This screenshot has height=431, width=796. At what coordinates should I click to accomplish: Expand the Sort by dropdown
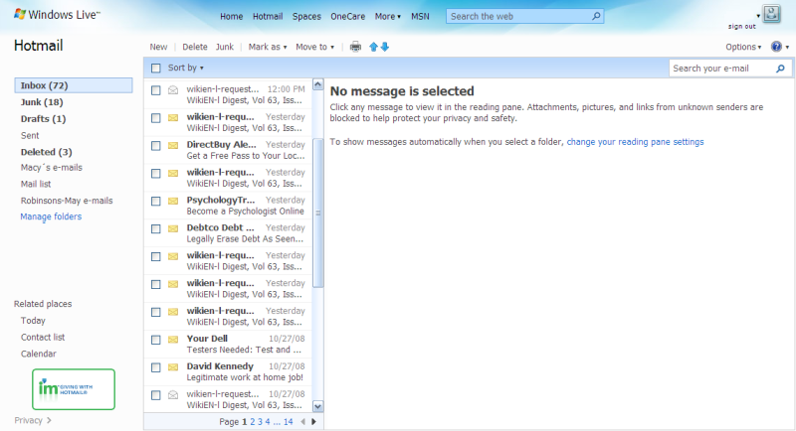[186, 68]
